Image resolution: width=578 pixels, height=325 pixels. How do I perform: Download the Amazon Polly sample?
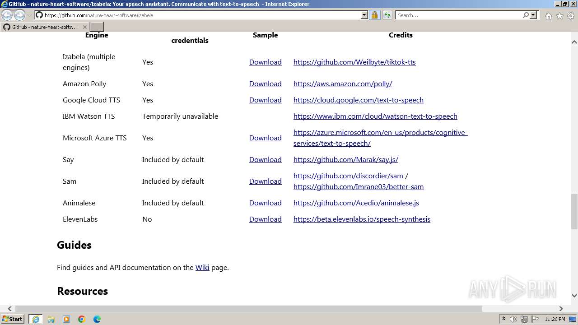[266, 84]
